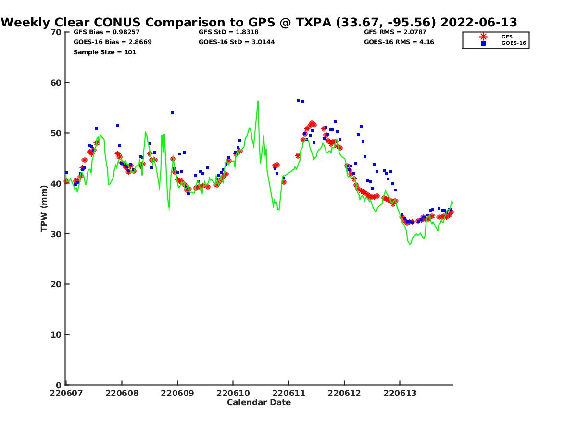
Task: Click the x-axis date label 220608
Action: [122, 393]
